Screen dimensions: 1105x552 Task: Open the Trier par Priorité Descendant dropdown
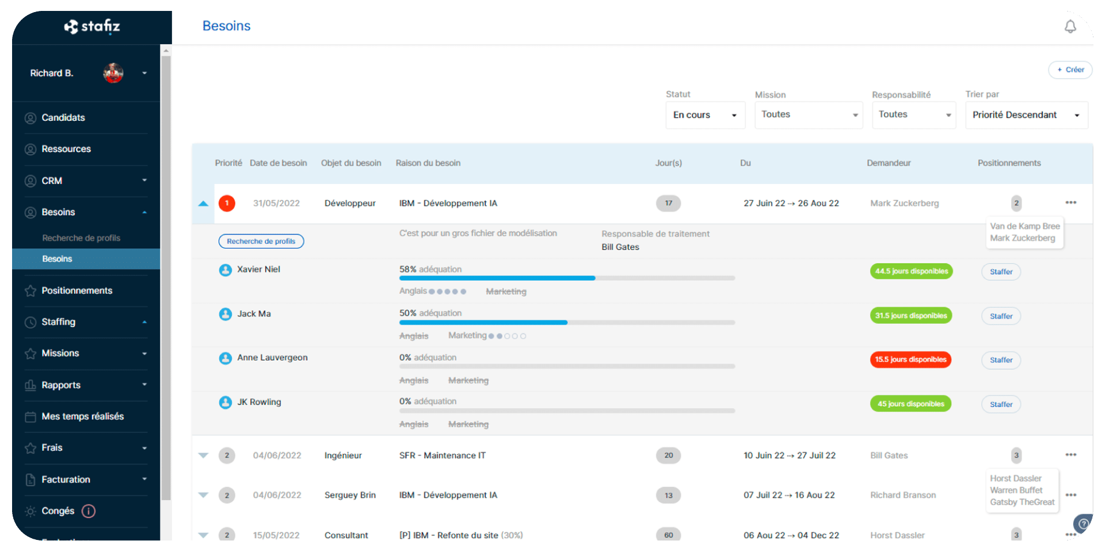(x=1027, y=115)
